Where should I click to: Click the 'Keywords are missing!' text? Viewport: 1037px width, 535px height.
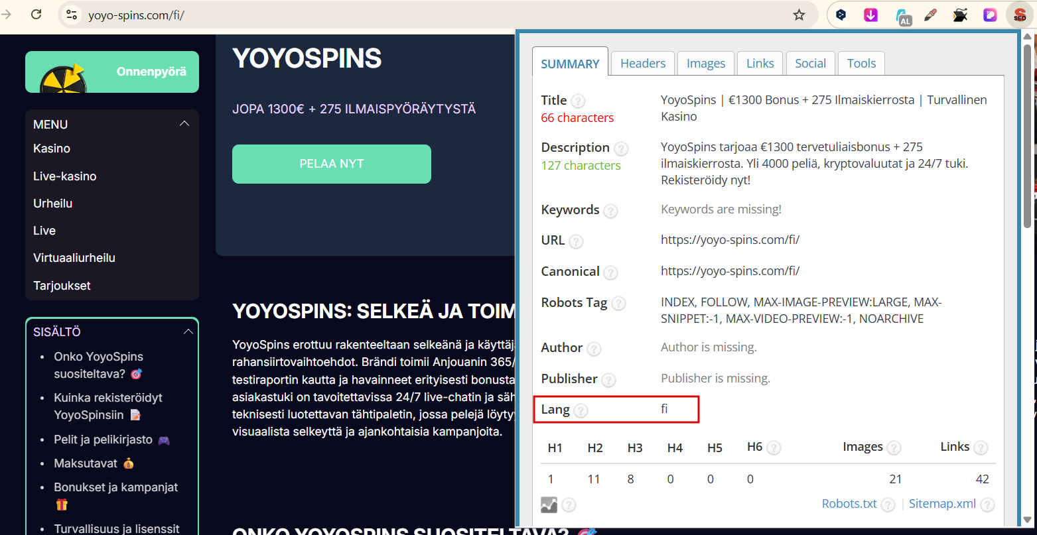click(721, 209)
